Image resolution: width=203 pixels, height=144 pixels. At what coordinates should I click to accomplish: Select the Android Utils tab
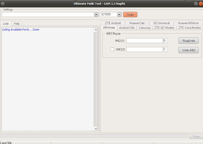(x=127, y=28)
